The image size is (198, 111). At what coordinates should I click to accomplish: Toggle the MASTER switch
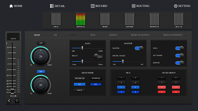click(x=139, y=48)
